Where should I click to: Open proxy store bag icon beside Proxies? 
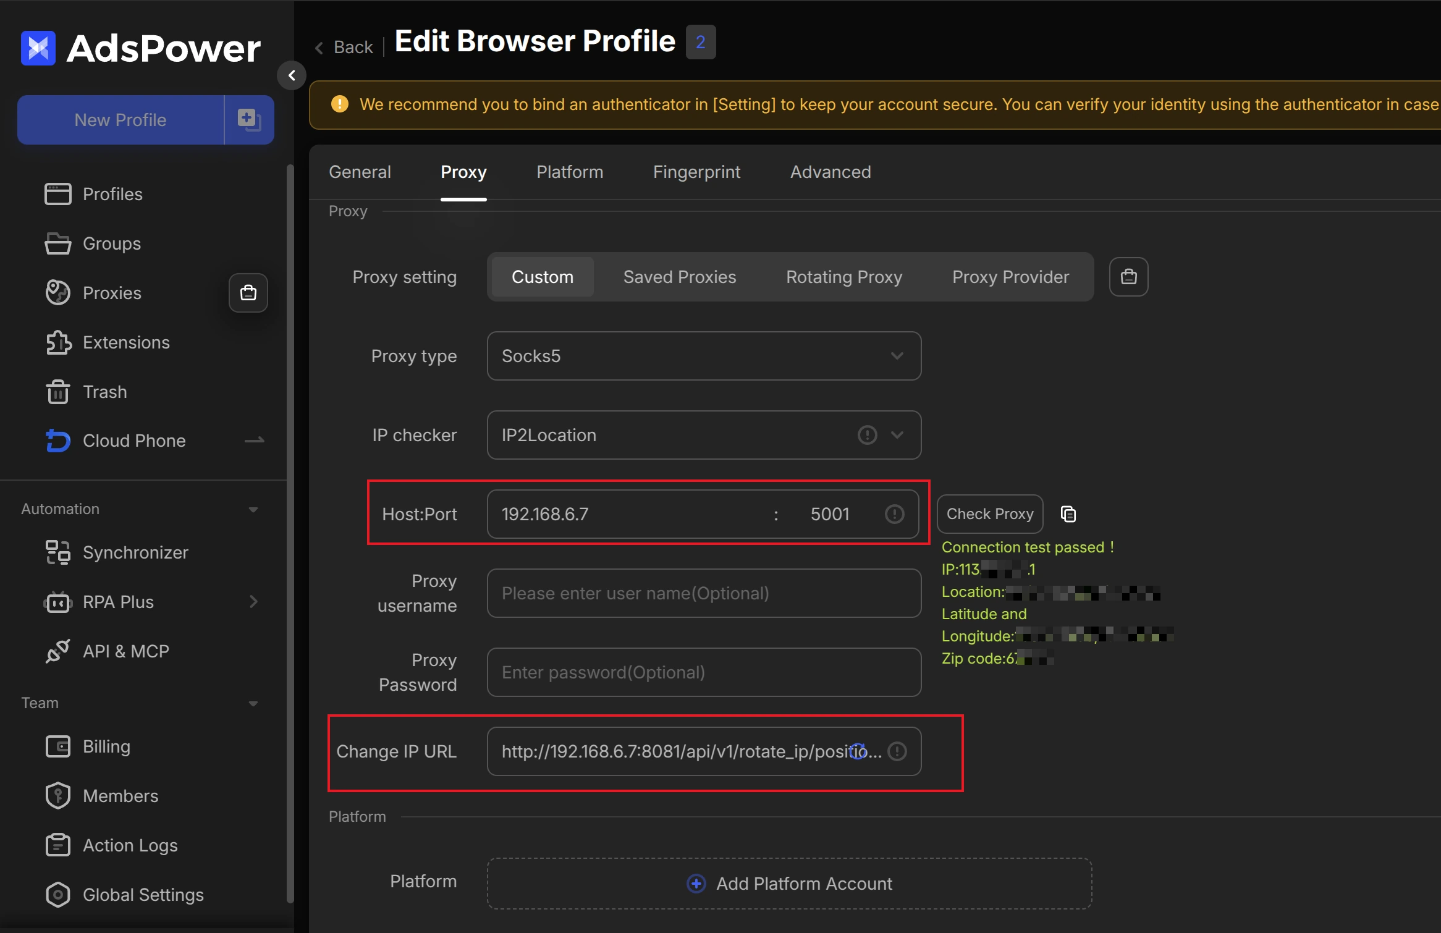(248, 293)
